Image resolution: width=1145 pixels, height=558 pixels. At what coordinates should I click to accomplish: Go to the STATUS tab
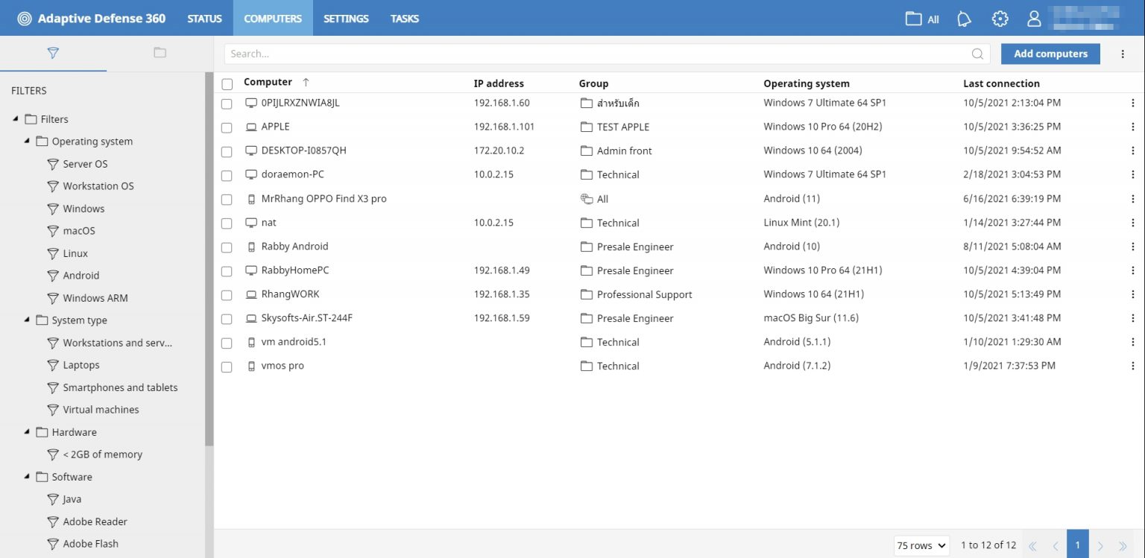point(204,19)
